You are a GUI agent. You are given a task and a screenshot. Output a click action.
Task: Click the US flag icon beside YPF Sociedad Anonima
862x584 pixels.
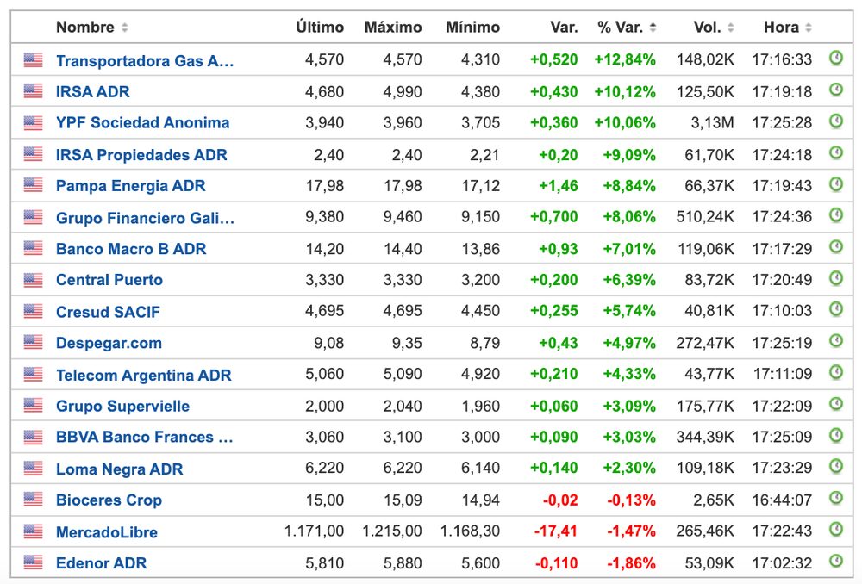31,122
